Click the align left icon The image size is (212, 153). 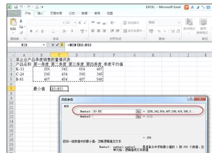[93, 31]
